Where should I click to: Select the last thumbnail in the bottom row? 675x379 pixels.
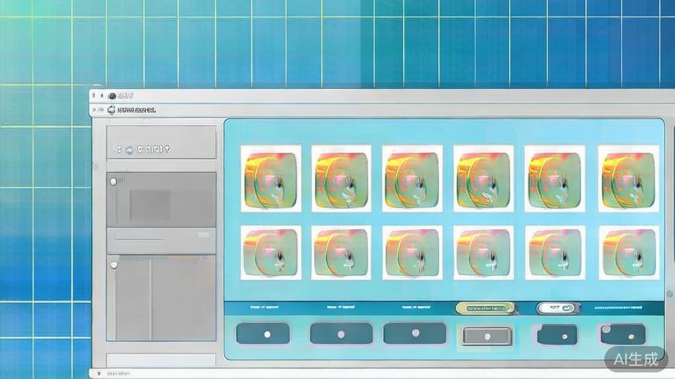628,253
